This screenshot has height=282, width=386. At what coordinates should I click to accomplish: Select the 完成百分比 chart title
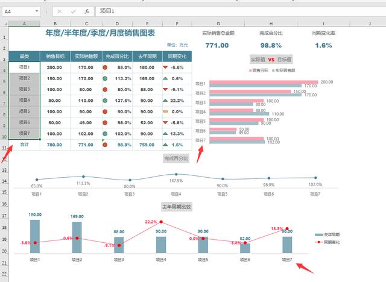(x=176, y=158)
